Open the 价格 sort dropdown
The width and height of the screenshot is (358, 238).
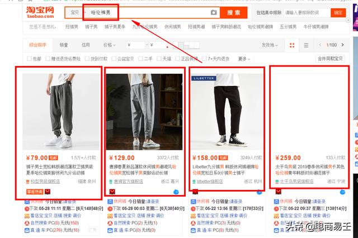110,45
